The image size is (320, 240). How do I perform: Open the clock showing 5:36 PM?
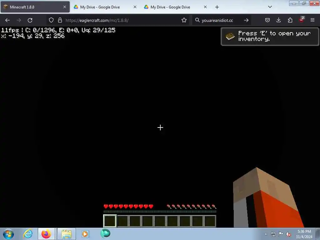304,234
